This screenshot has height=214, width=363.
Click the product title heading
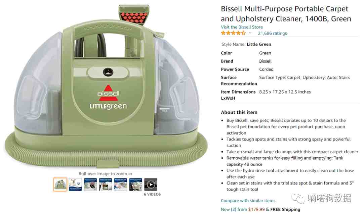286,14
